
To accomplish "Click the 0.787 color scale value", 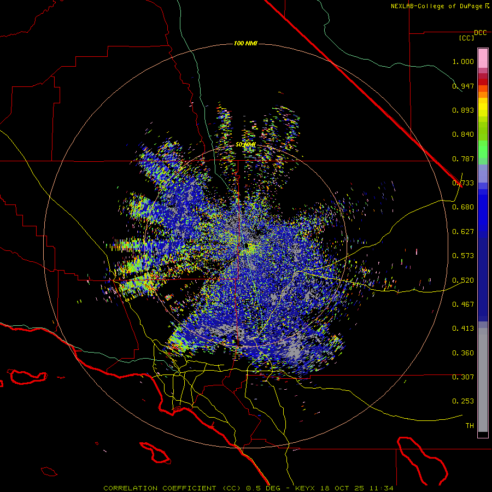I will 463,159.
